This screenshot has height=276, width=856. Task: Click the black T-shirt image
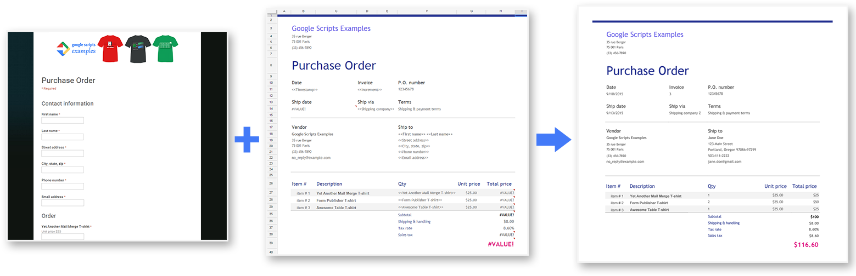[x=137, y=48]
